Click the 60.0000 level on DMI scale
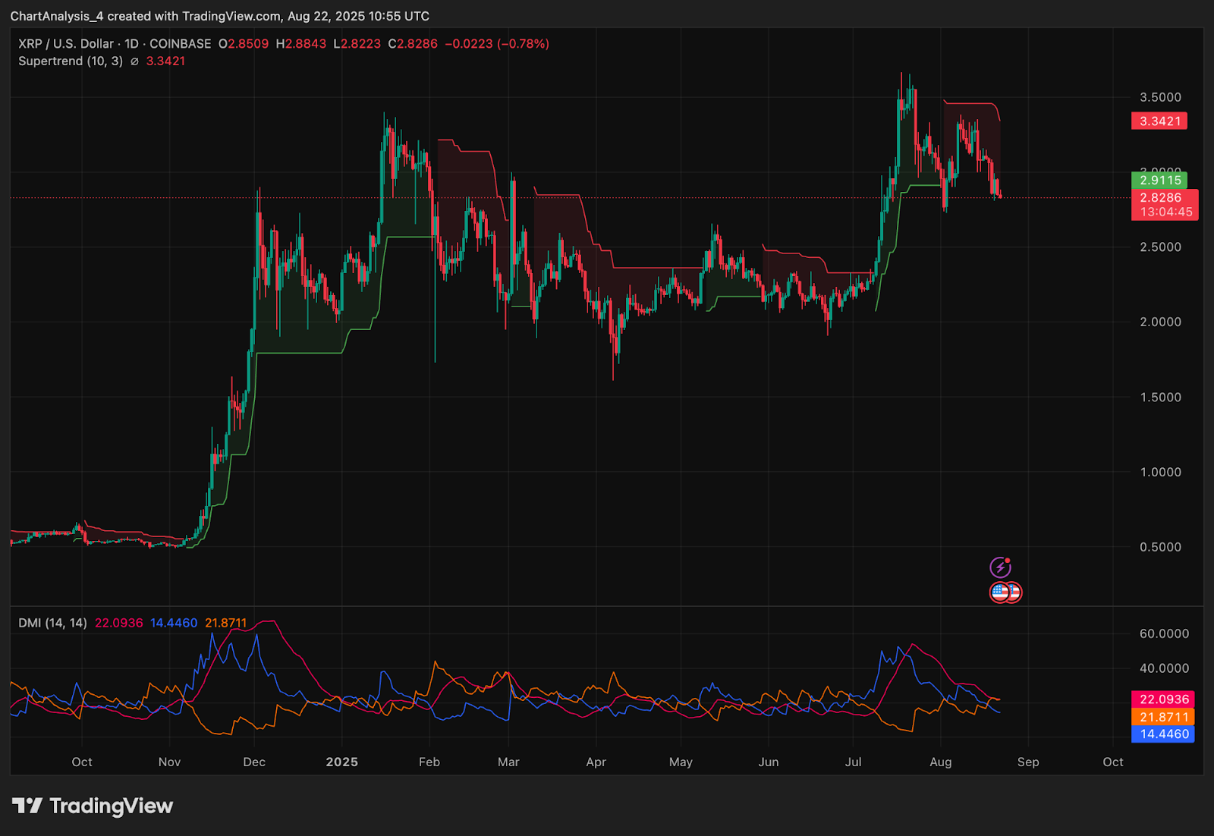This screenshot has width=1214, height=836. coord(1164,633)
